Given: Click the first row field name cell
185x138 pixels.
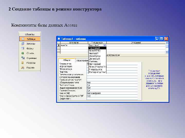Looking at the screenshot, I should pos(74,45).
